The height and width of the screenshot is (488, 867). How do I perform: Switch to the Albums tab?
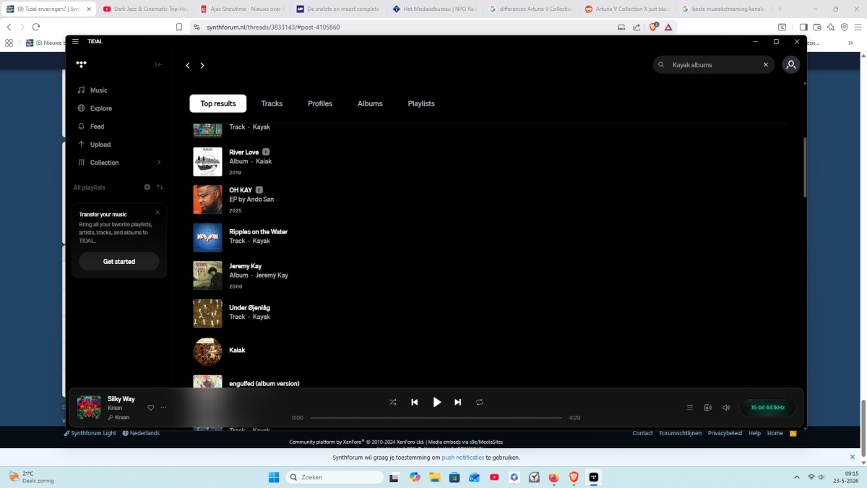pos(370,103)
